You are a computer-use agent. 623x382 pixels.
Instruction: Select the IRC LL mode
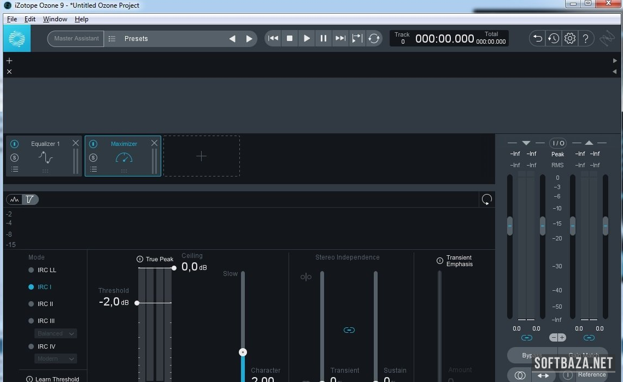(31, 270)
